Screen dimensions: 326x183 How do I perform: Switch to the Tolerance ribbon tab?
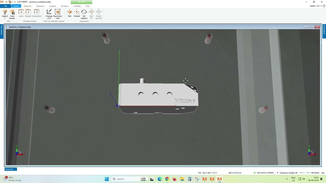pyautogui.click(x=40, y=6)
